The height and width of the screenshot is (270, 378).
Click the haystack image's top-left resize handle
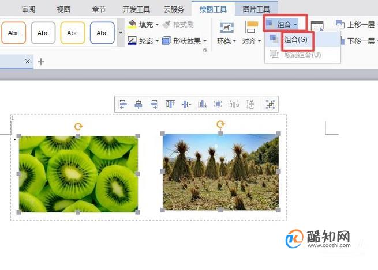pyautogui.click(x=163, y=134)
